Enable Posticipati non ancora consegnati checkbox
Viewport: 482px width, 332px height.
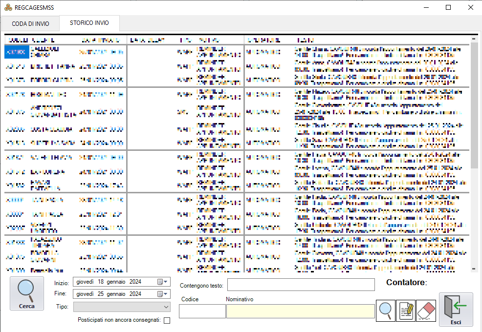tap(167, 321)
